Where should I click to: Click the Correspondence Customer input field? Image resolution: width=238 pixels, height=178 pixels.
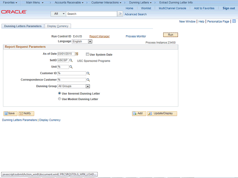72,80
